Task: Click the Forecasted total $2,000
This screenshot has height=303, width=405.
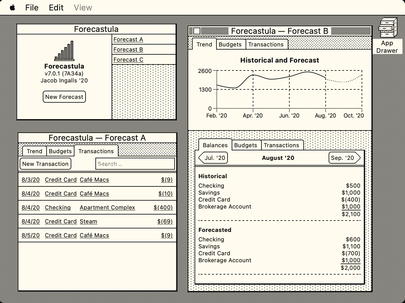Action: 350,268
